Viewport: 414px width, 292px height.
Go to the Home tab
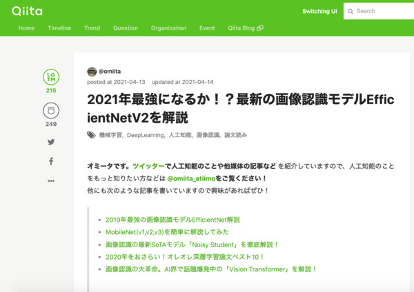[26, 28]
